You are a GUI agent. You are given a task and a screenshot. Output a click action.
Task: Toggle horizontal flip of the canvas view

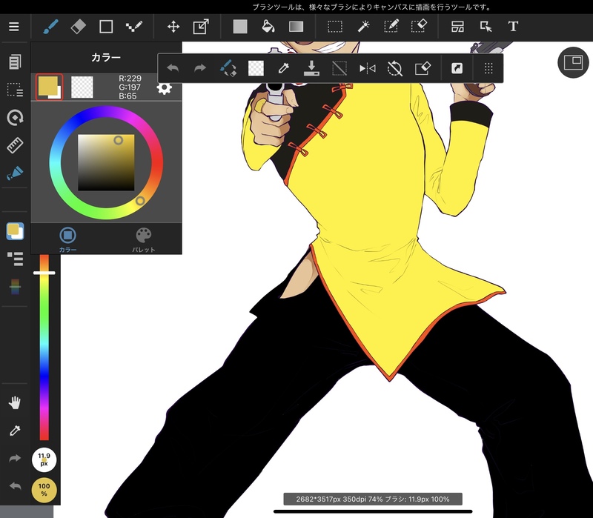[x=367, y=68]
